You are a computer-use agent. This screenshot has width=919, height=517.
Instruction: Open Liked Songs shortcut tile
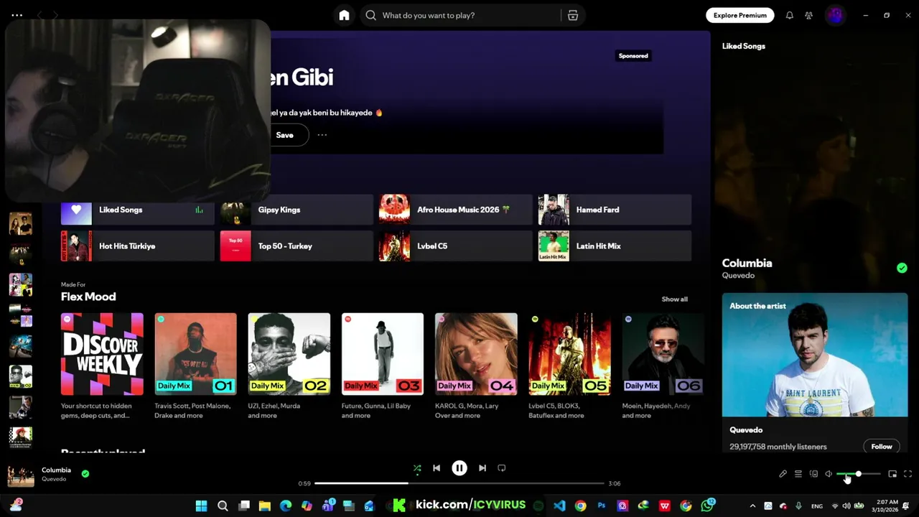[x=137, y=210]
